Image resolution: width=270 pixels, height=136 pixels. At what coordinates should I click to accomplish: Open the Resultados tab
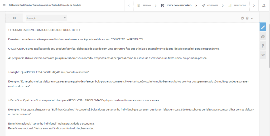pos(239,6)
